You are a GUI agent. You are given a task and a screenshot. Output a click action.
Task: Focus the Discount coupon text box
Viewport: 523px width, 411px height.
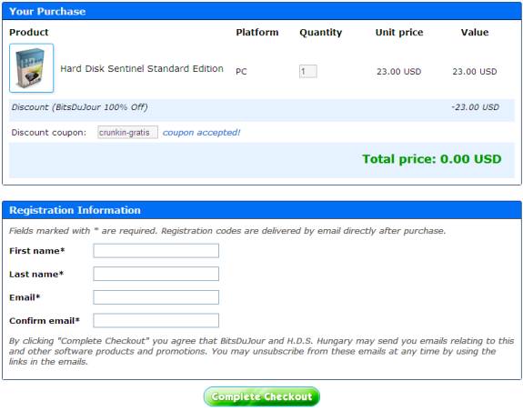[x=127, y=133]
